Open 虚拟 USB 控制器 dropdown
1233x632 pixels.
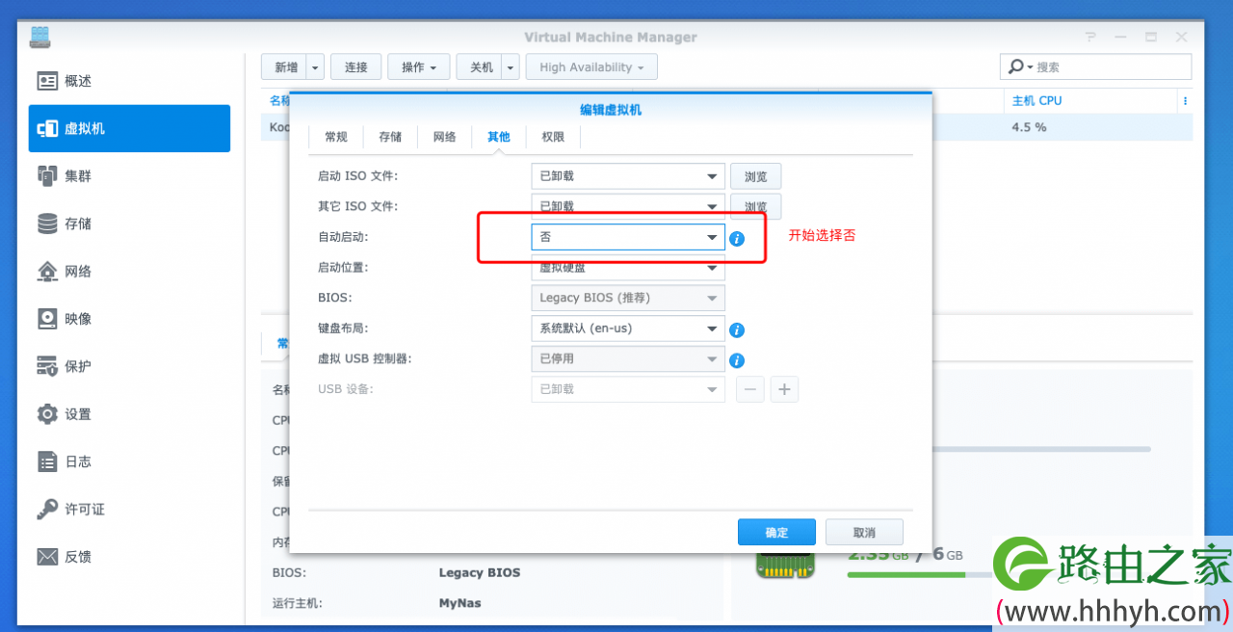(x=628, y=358)
